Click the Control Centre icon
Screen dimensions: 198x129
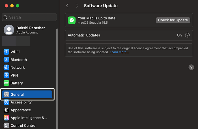pos(6,126)
